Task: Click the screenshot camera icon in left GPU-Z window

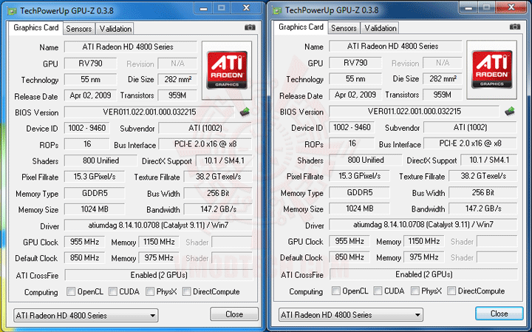Action: [250, 27]
